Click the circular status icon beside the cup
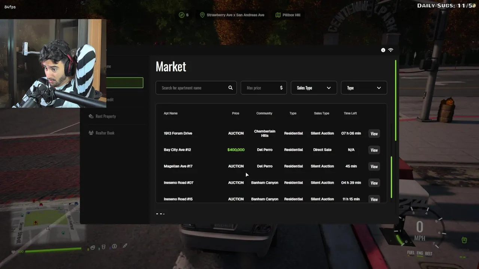The image size is (479, 269). coord(115,246)
